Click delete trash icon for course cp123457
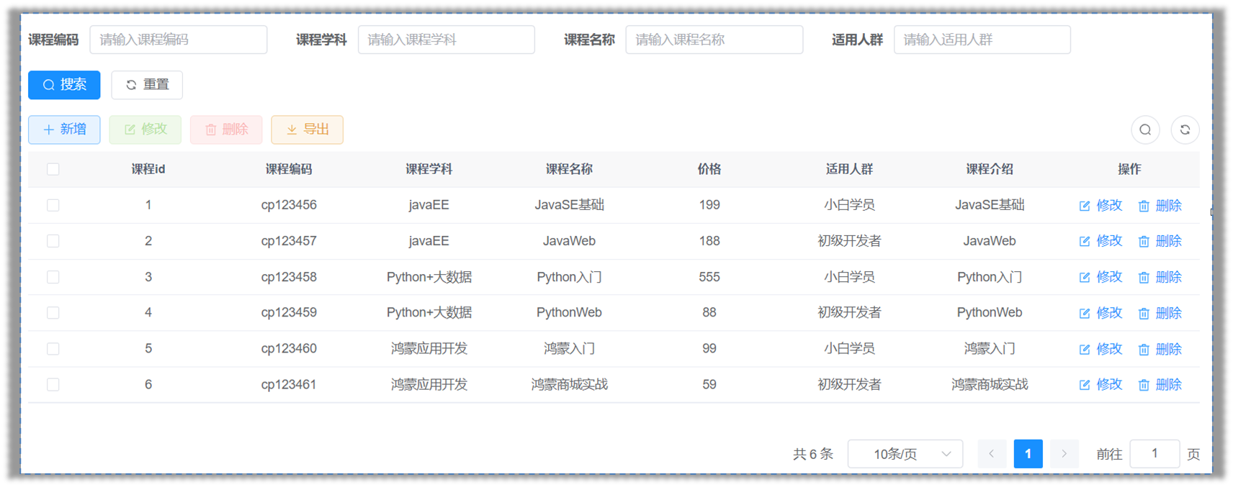1233x487 pixels. click(x=1144, y=242)
